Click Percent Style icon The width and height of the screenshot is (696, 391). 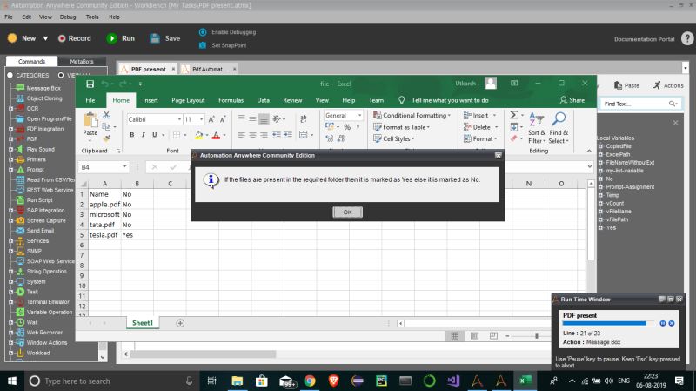[347, 127]
